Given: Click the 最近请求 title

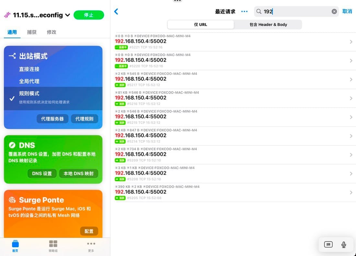Looking at the screenshot, I should (x=225, y=12).
